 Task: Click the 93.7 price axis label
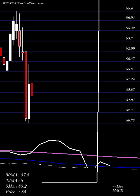pos(129,38)
